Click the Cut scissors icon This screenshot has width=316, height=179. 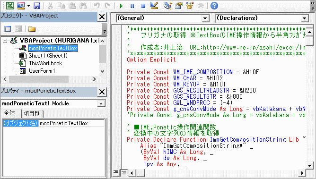[50, 5]
